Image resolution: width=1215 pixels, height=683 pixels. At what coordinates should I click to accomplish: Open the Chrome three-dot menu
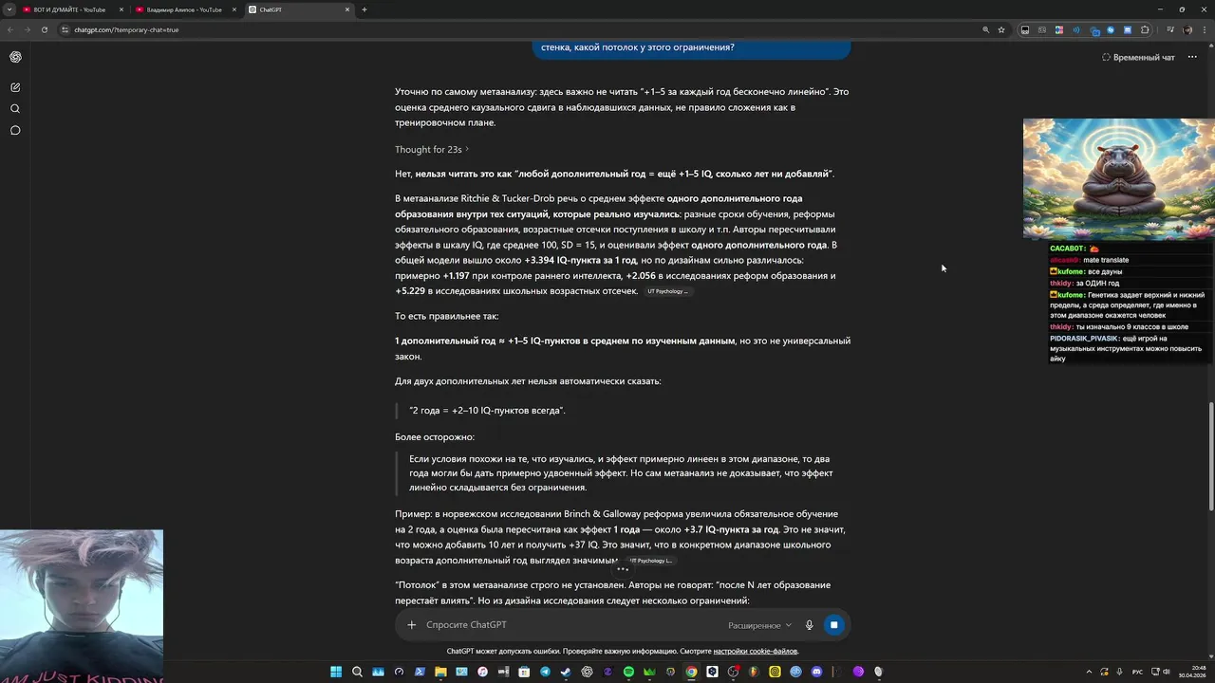1206,29
